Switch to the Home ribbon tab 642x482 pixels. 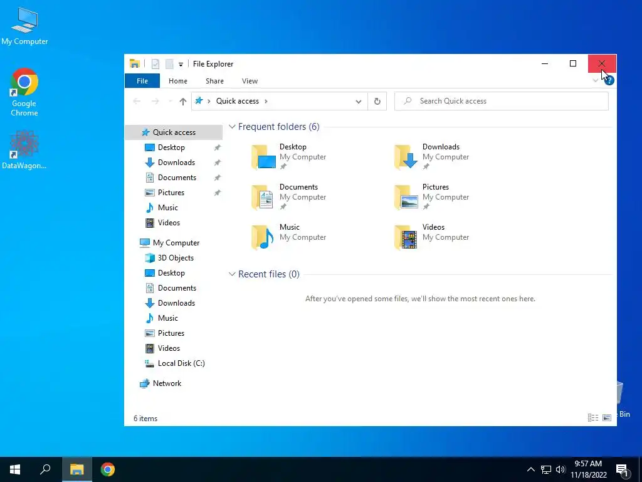click(x=177, y=81)
